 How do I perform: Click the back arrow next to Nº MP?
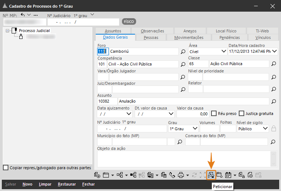pyautogui.click(x=23, y=15)
